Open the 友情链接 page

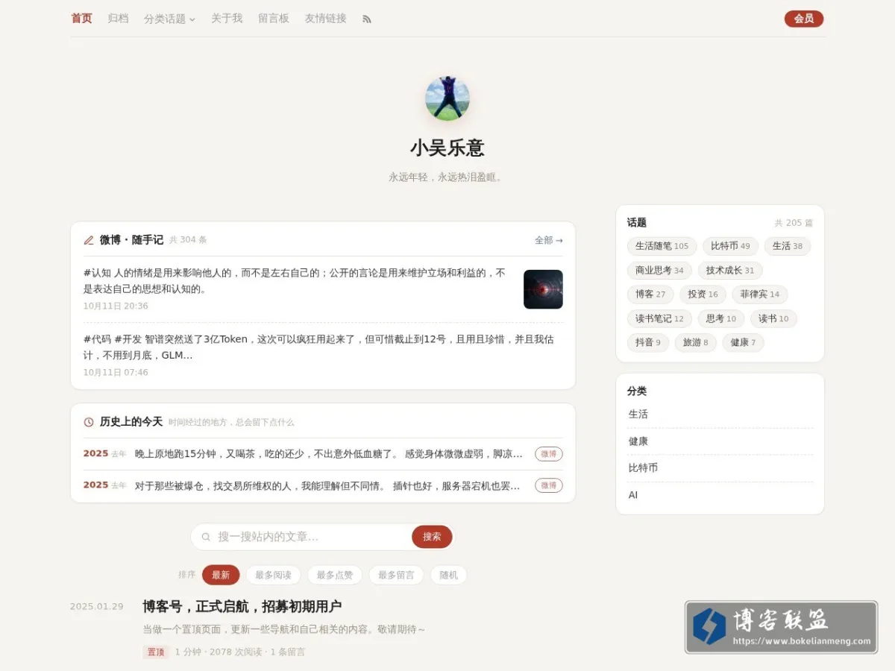coord(325,18)
